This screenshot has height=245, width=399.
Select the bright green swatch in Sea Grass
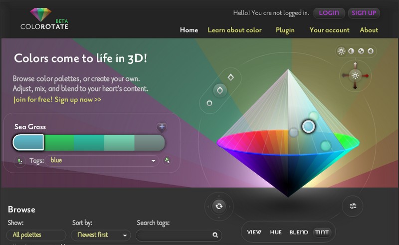pyautogui.click(x=59, y=143)
